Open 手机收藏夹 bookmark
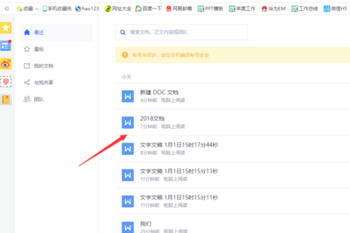 tap(57, 9)
